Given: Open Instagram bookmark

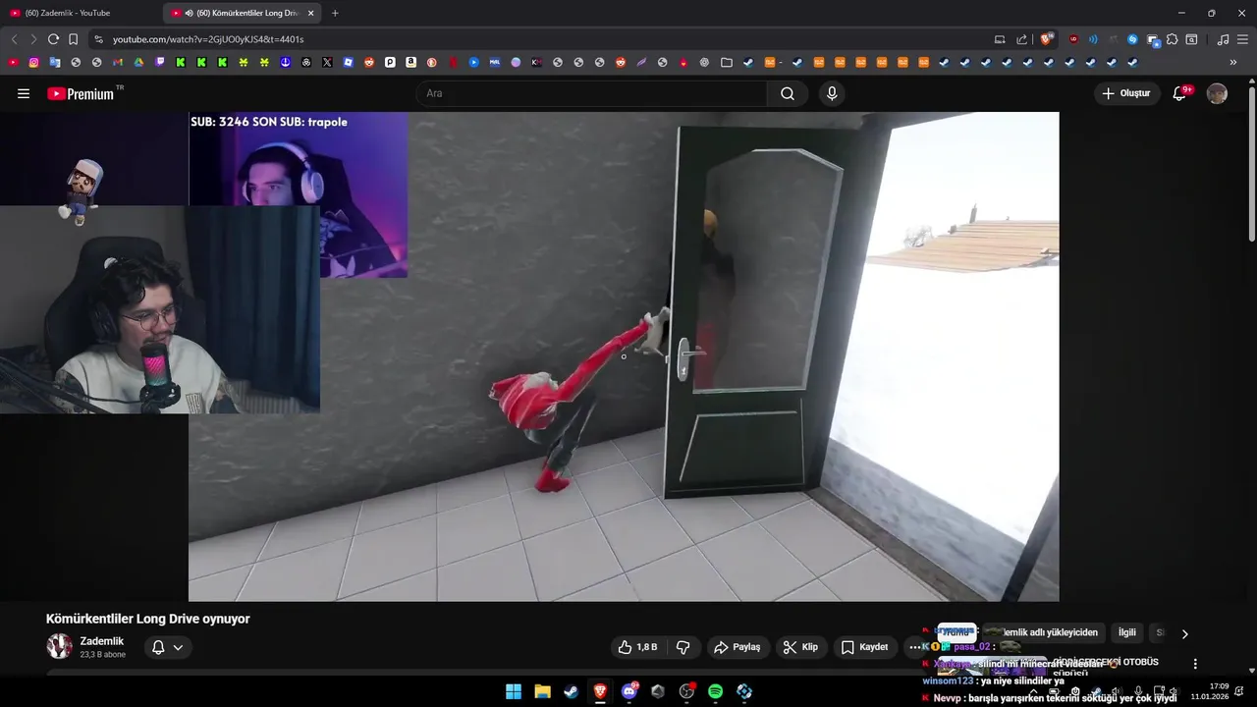Looking at the screenshot, I should [x=34, y=62].
